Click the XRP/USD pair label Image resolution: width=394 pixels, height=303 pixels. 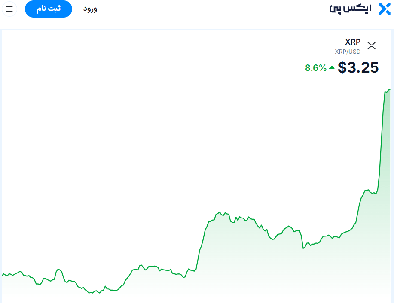point(348,52)
